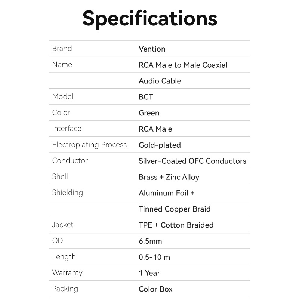This screenshot has width=299, height=299.
Task: Select the Audio Cable text
Action: click(x=160, y=81)
